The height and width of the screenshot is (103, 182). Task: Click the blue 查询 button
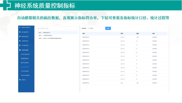click(108, 28)
